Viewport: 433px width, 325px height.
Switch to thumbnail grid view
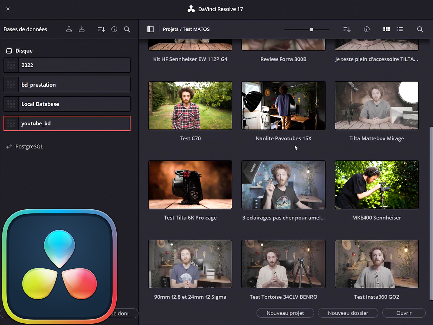point(386,29)
